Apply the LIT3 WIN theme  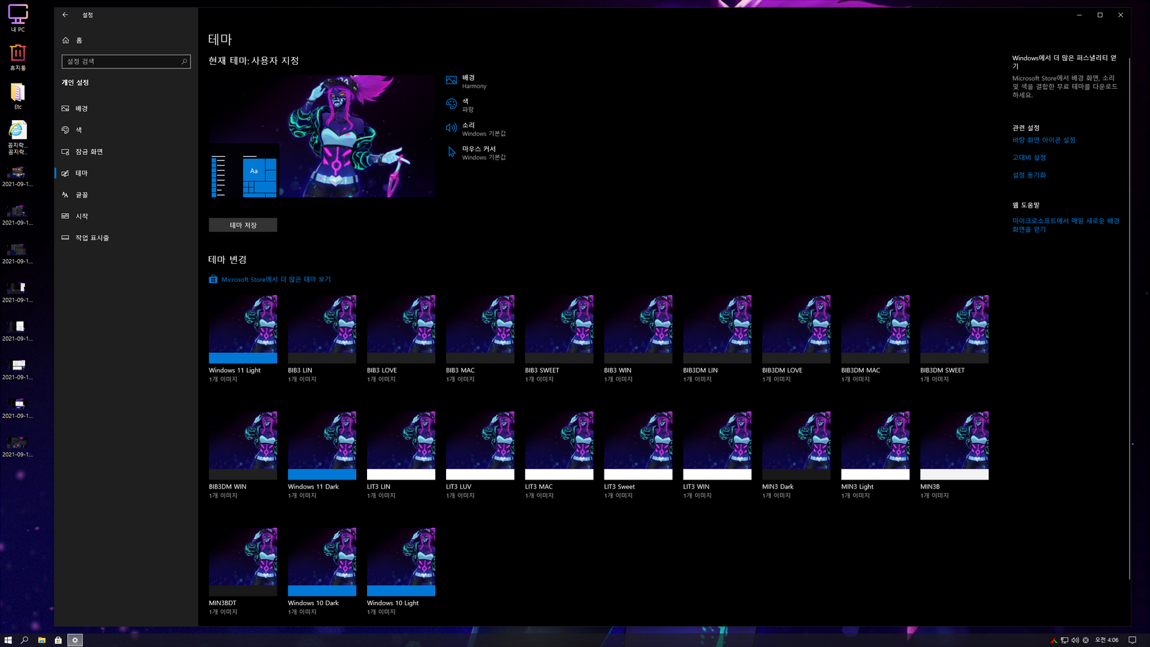pyautogui.click(x=717, y=455)
